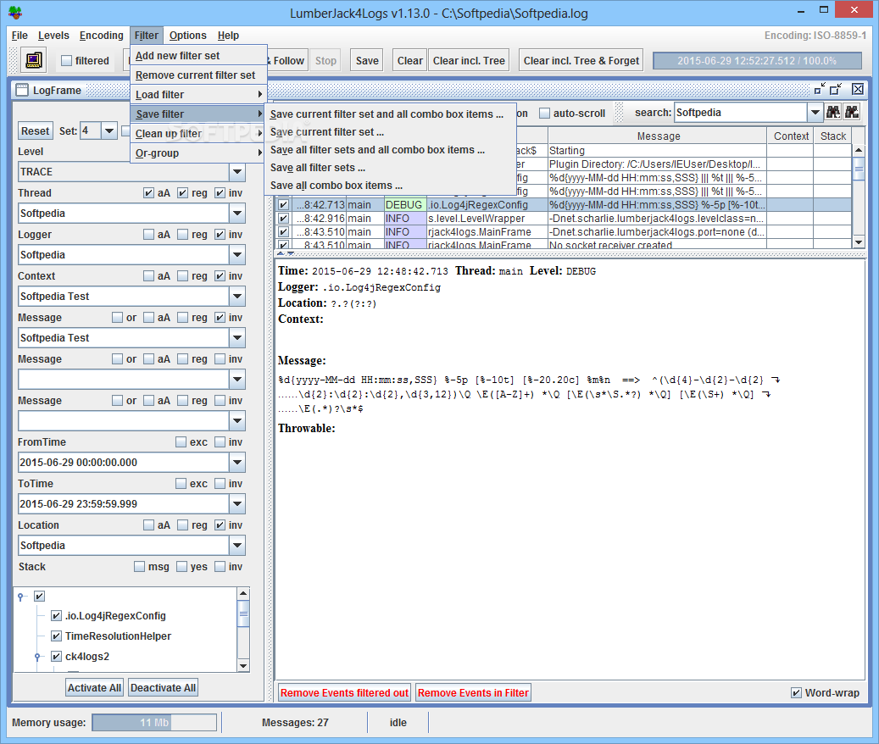879x744 pixels.
Task: Click the LogFrame maximize icon
Action: [837, 89]
